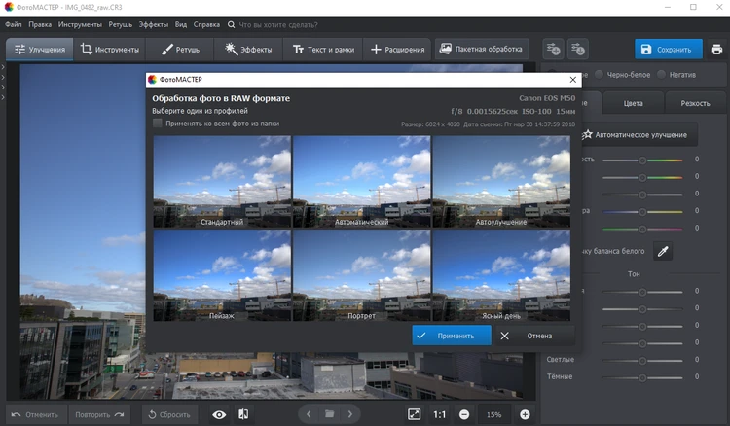Open folder icon between navigation arrows

tap(330, 414)
